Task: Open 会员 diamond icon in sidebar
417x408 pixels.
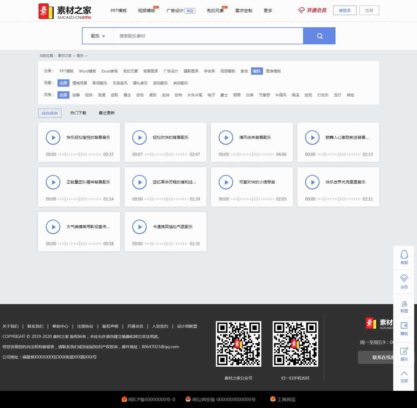Action: point(404,282)
